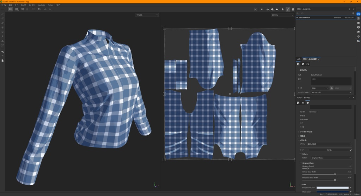The image size is (361, 196).
Task: Open the Display settings icon in right dock
Action: (x=359, y=27)
